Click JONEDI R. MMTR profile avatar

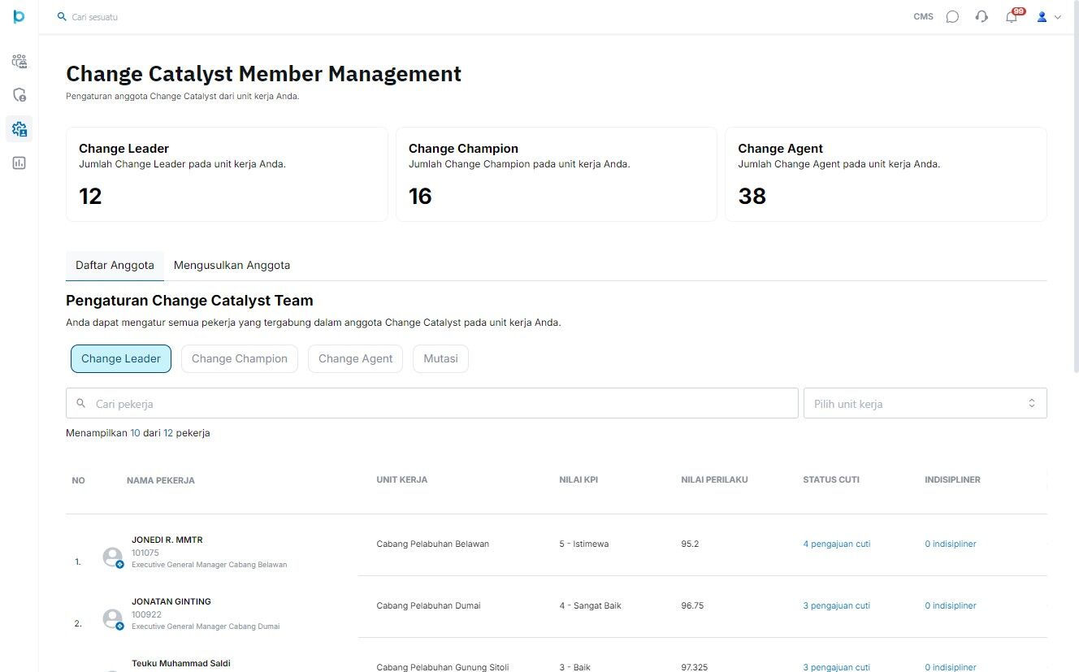(x=113, y=557)
